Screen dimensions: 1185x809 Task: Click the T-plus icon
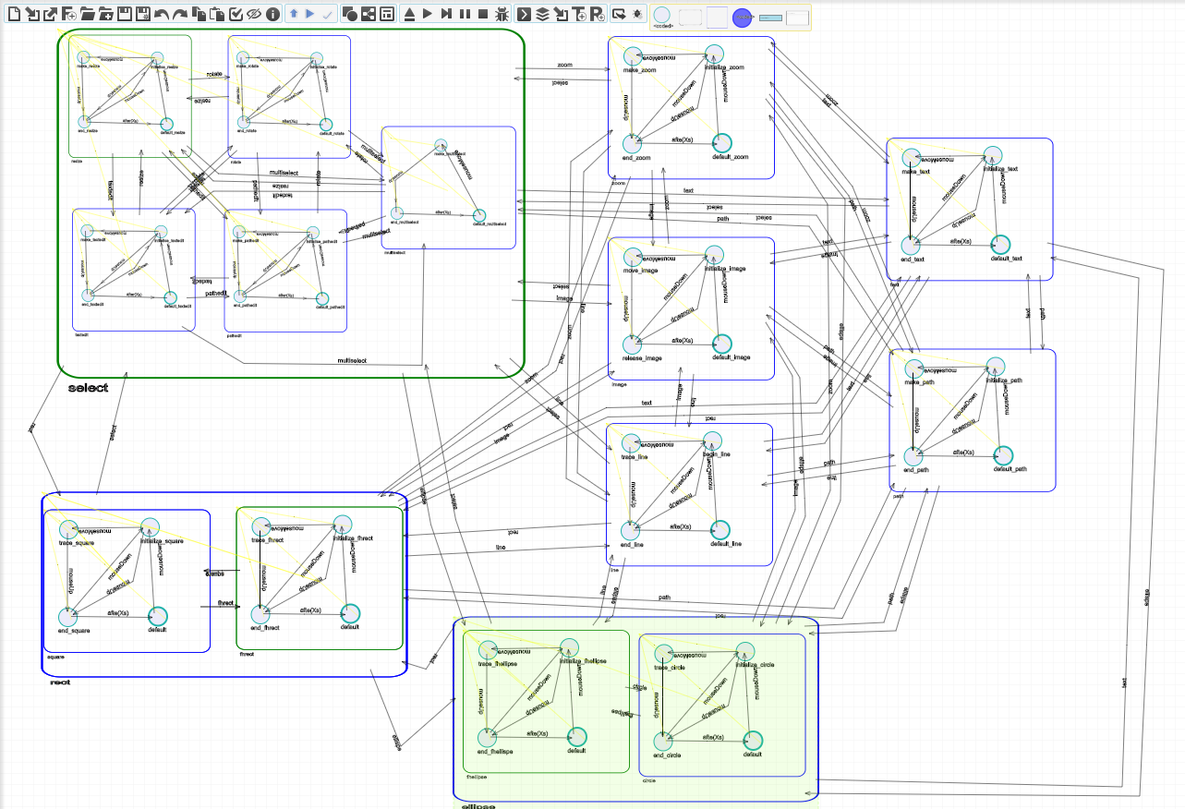point(579,14)
